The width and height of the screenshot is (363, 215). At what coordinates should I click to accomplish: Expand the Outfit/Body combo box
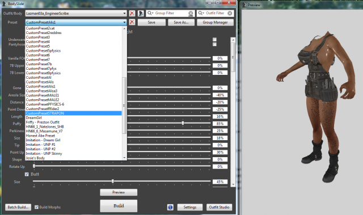(x=124, y=14)
